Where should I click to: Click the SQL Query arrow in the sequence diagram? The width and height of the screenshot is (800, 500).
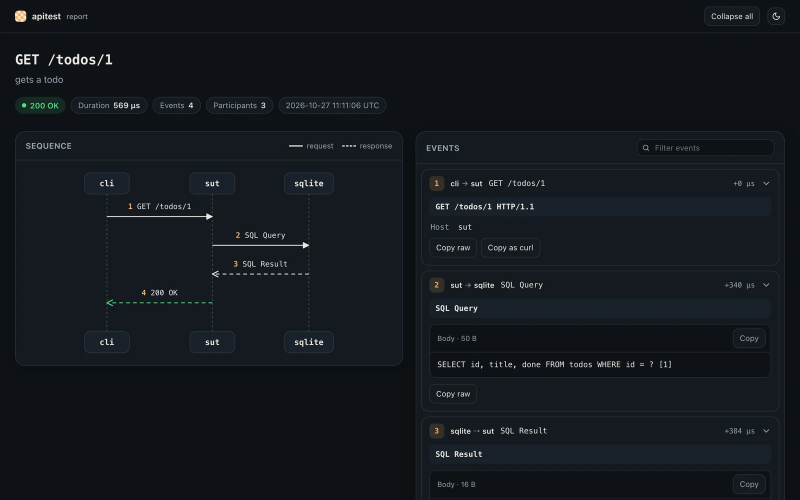pos(260,245)
